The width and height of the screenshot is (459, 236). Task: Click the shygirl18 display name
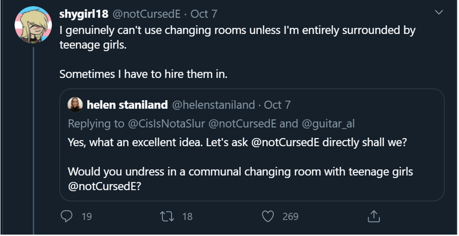coord(83,14)
